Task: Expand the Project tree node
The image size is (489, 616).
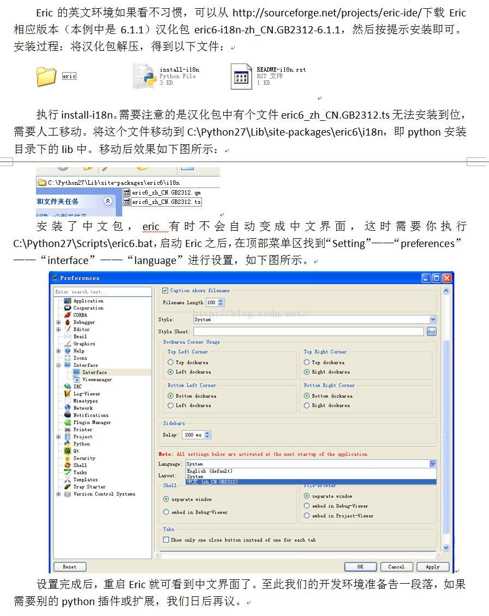Action: (58, 437)
